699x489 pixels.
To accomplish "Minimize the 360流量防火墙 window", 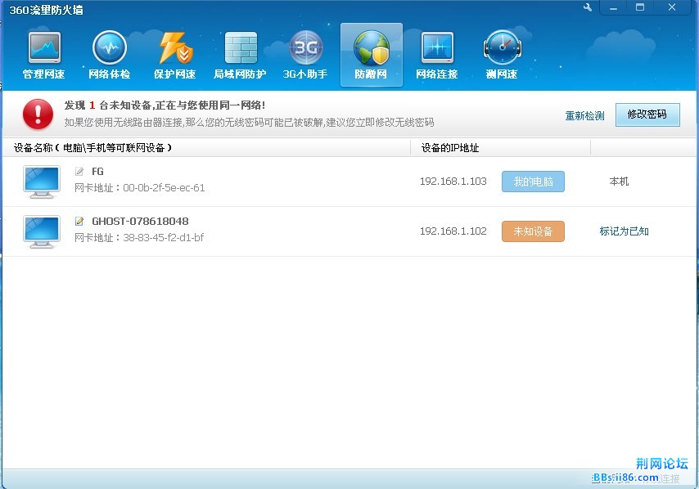I will (613, 7).
